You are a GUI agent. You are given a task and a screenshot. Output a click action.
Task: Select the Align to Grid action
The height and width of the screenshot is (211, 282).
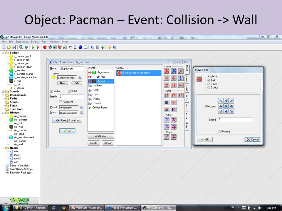coord(167,103)
